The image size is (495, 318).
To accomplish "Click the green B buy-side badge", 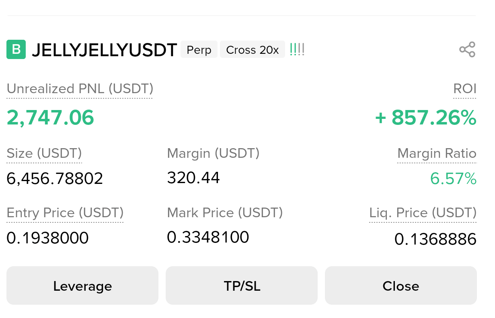I will (x=16, y=50).
